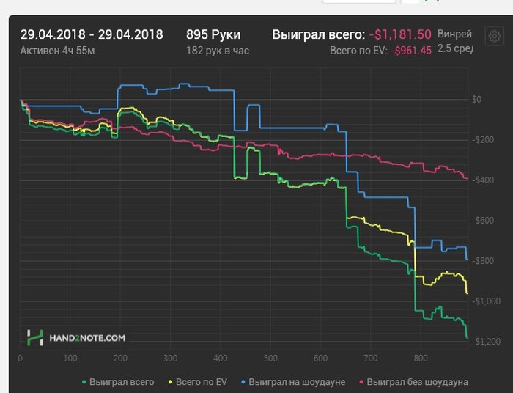513x393 pixels.
Task: Toggle 'Выиграл без шоудауна' series label
Action: pyautogui.click(x=417, y=382)
